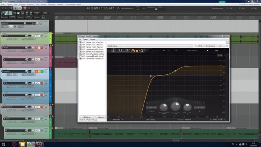Toggle the lock icon in the main toolbar

tap(18, 13)
